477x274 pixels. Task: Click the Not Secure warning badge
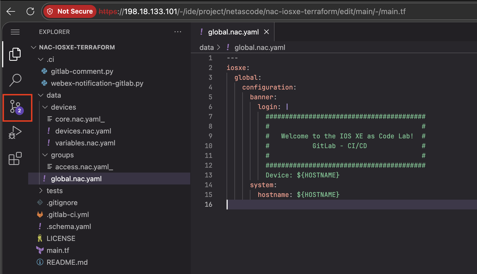[x=70, y=11]
